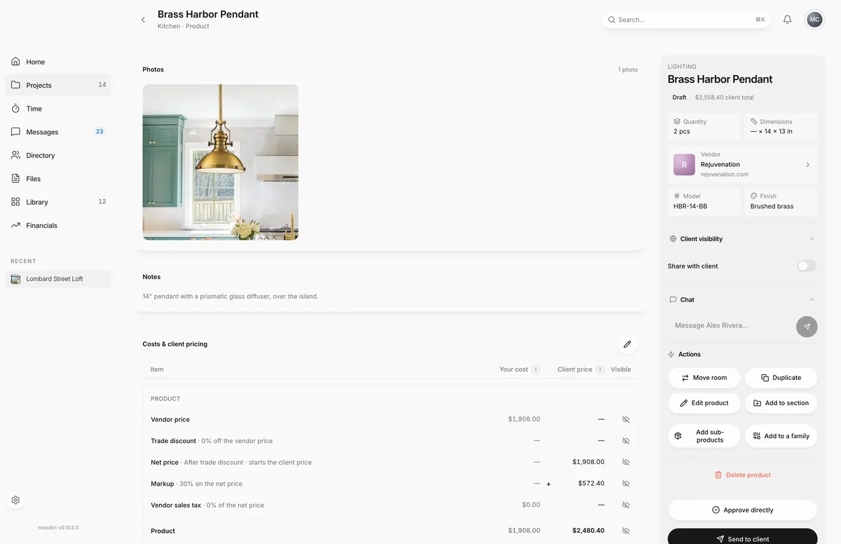This screenshot has height=544, width=841.
Task: Click the Messages unread badge 23
Action: click(100, 132)
